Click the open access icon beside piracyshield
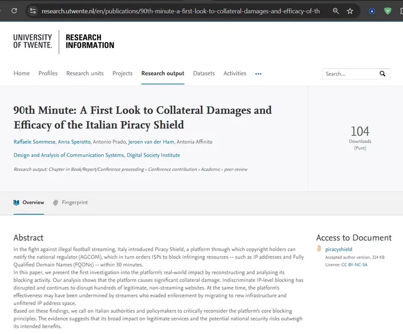Screen dimensions: 403x334 tap(319, 249)
